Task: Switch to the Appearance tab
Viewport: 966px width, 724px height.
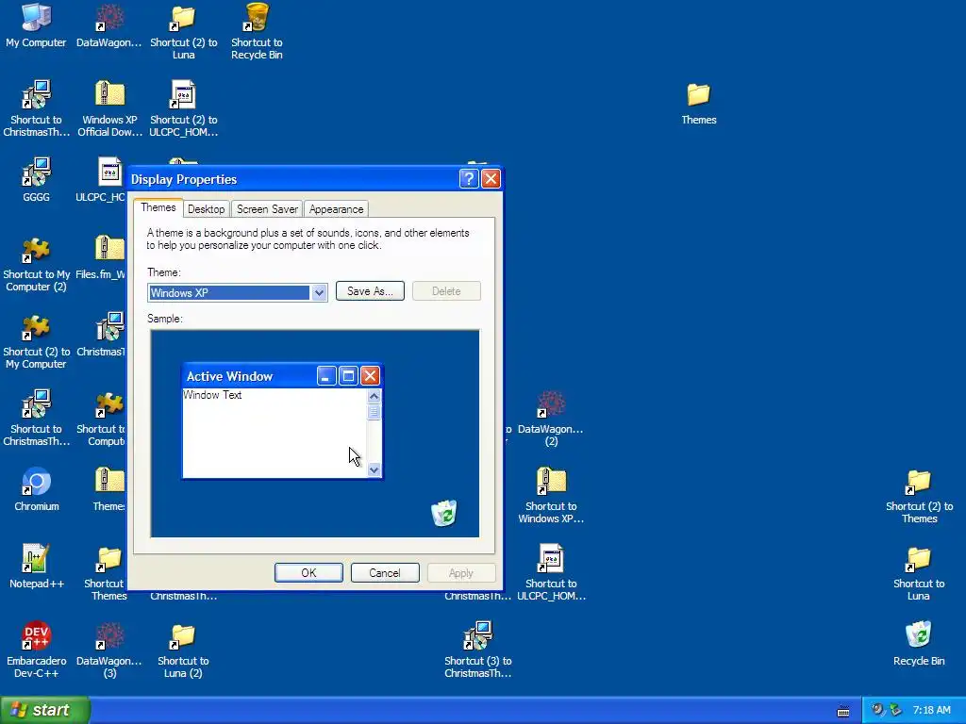Action: (337, 209)
